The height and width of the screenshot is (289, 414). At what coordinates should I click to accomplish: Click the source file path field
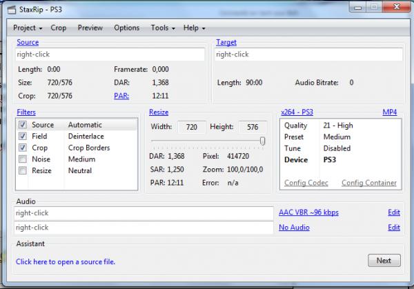[x=110, y=54]
